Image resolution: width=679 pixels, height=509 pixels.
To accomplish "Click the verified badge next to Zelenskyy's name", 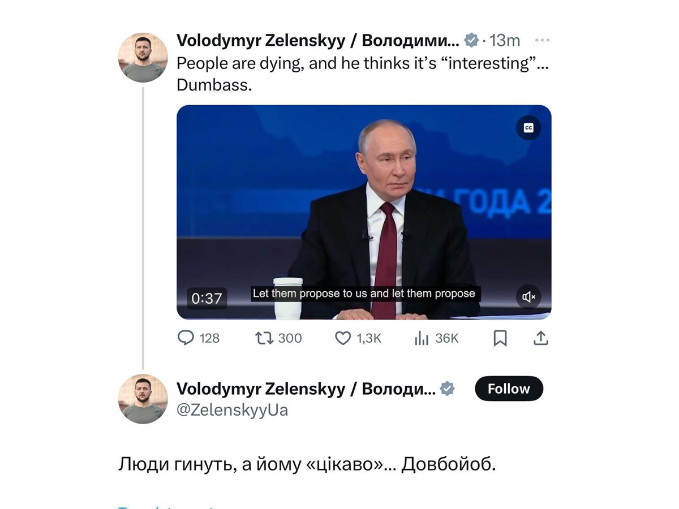I will tap(470, 40).
